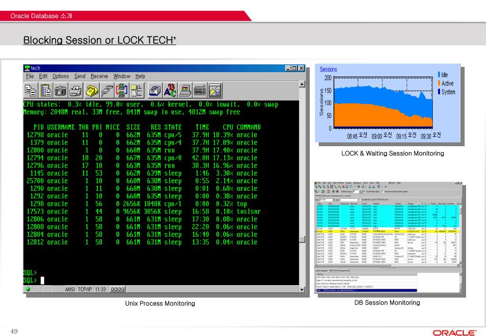This screenshot has width=486, height=336.
Task: Switch to Current Statement tab
Action: [x=321, y=271]
